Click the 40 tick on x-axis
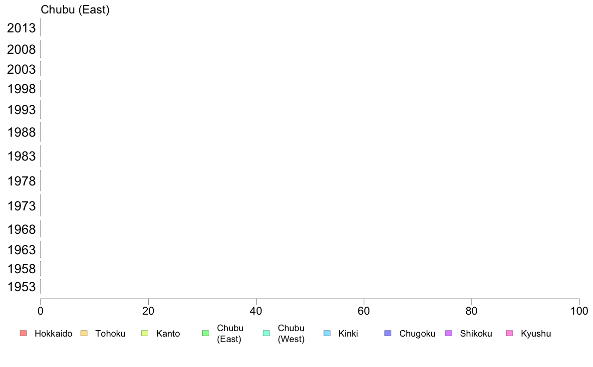Screen dimensions: 593x367 click(256, 311)
